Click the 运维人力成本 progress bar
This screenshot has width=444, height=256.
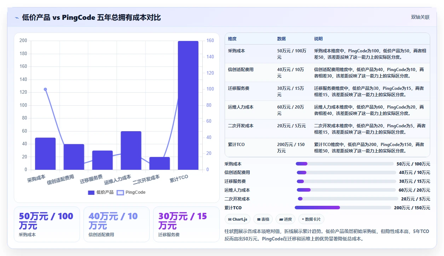(x=346, y=190)
